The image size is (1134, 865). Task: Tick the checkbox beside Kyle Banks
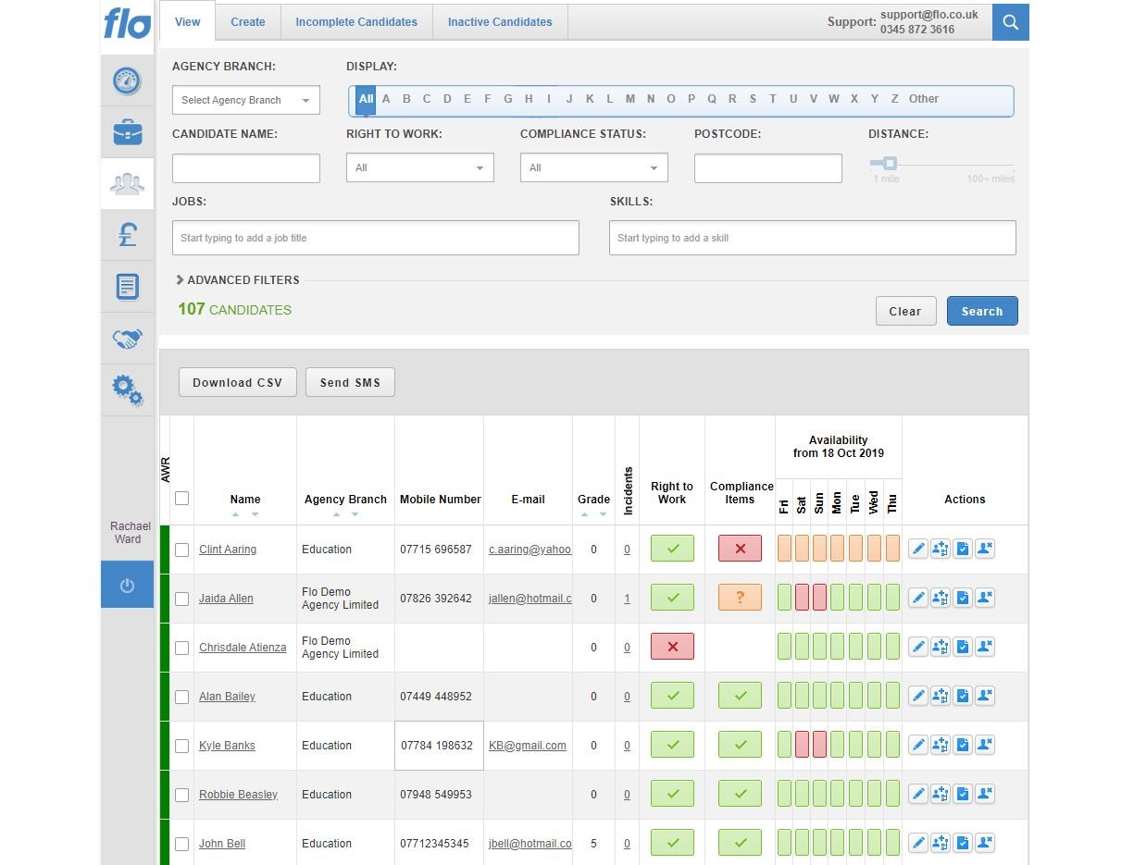point(181,746)
